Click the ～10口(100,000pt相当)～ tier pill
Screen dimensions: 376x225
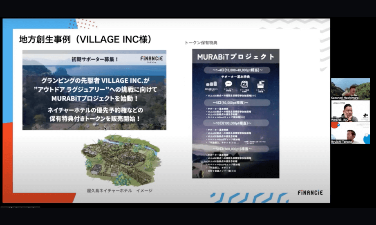tap(236, 123)
